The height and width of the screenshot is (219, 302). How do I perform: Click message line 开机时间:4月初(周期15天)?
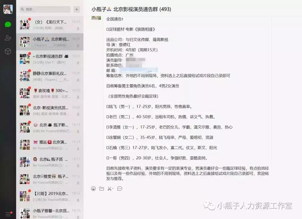pyautogui.click(x=132, y=50)
